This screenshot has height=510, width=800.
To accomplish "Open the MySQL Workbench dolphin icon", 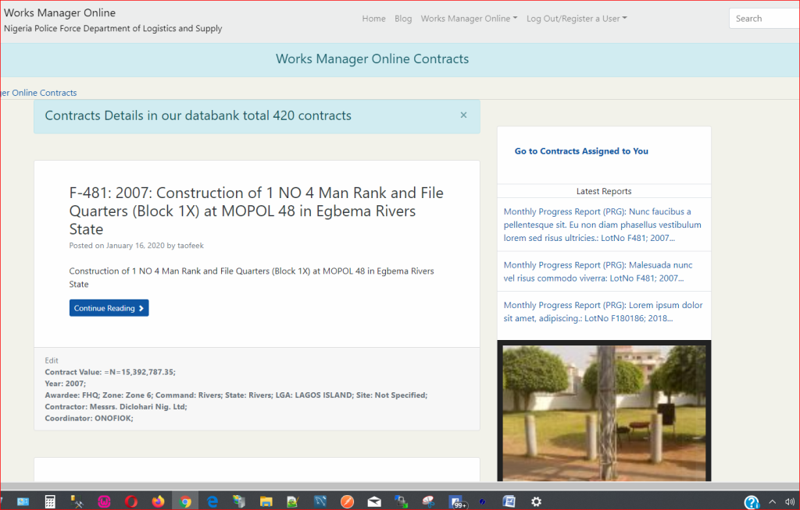I will click(x=320, y=502).
